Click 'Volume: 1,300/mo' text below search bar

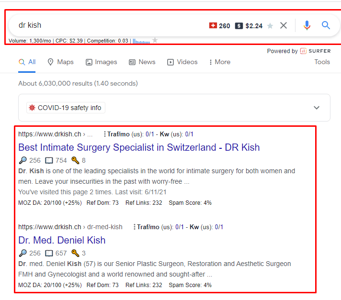pyautogui.click(x=30, y=41)
